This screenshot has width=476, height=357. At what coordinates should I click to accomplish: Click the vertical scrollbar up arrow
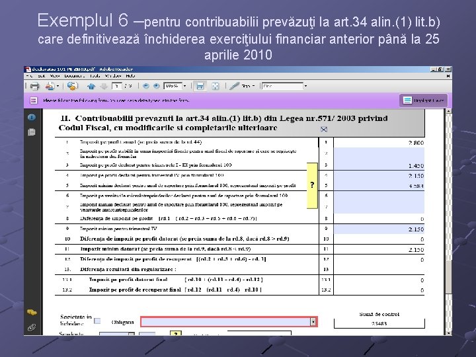coord(449,112)
